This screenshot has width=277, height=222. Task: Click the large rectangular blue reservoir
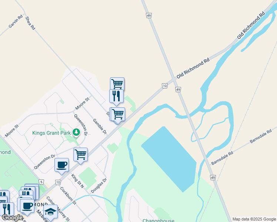(169, 159)
